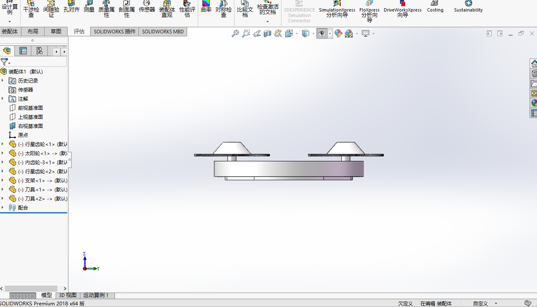Expand the 历史记录 history node

(2, 80)
